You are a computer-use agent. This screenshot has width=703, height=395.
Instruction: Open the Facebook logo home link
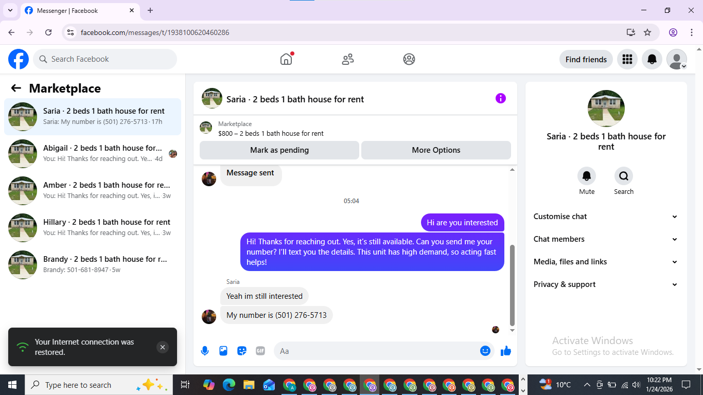19,59
